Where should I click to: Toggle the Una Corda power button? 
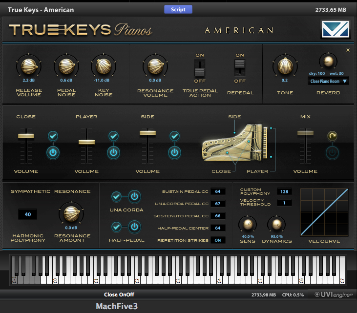coord(135,196)
